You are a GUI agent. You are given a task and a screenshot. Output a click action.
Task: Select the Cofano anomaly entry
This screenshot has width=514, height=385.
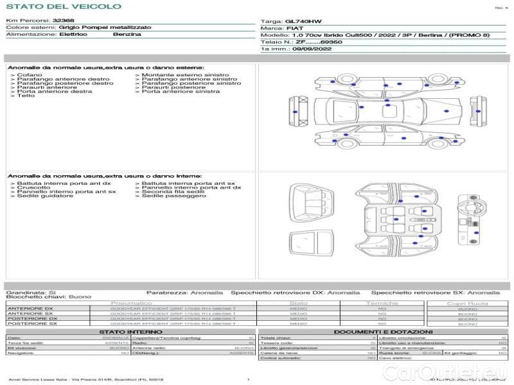[x=30, y=75]
